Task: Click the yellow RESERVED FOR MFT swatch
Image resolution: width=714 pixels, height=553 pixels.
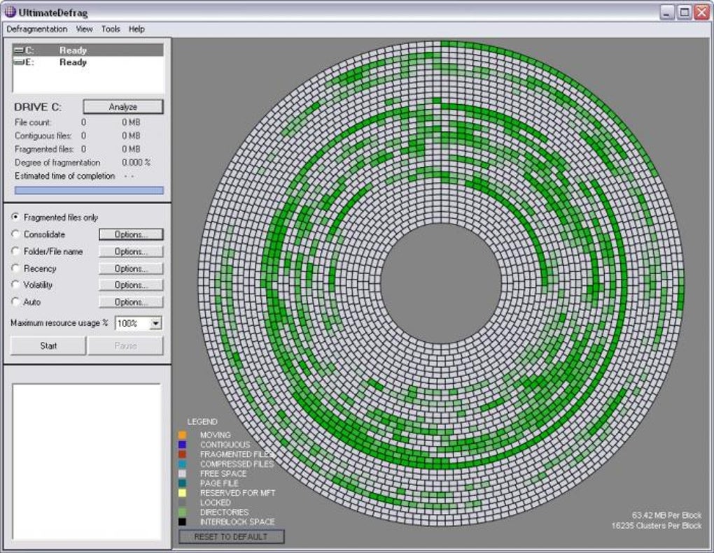Action: [x=183, y=493]
